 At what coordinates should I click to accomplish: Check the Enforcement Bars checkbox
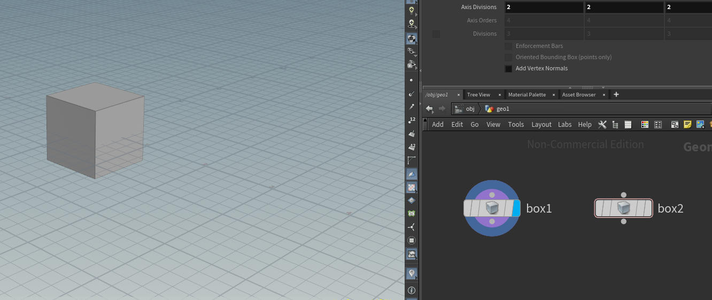(x=508, y=46)
